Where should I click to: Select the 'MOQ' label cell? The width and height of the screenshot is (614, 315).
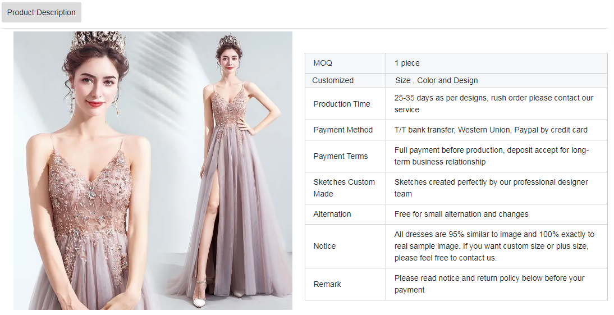tap(345, 63)
